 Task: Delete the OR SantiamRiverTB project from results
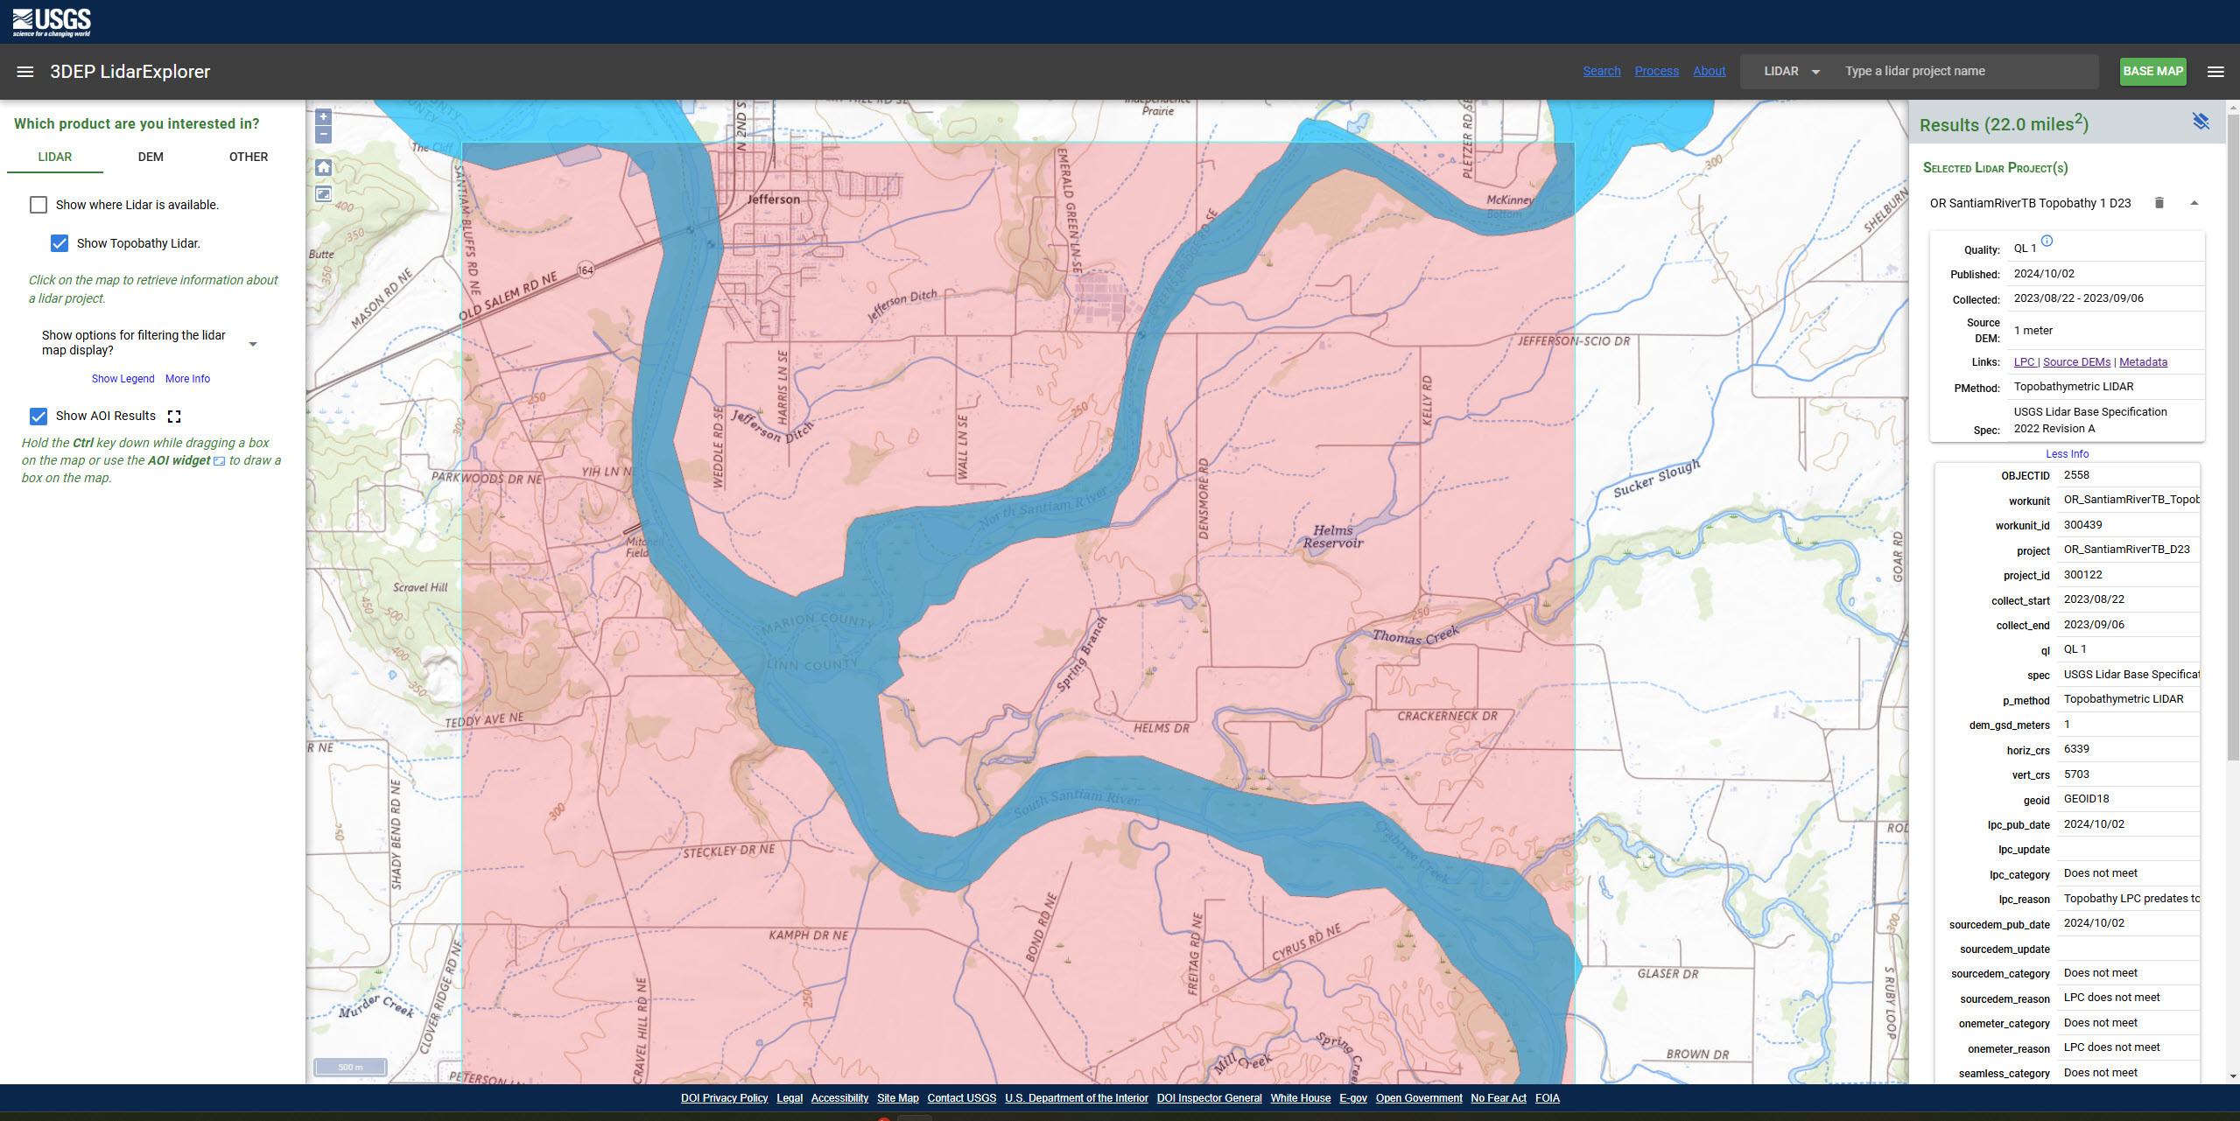pyautogui.click(x=2159, y=203)
